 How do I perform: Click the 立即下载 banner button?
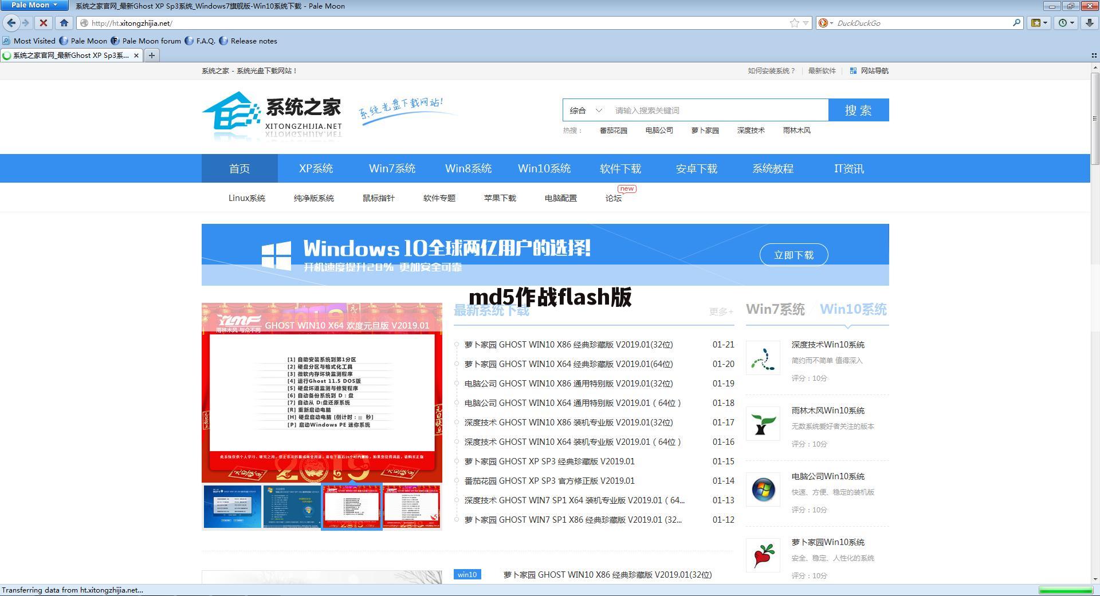793,255
